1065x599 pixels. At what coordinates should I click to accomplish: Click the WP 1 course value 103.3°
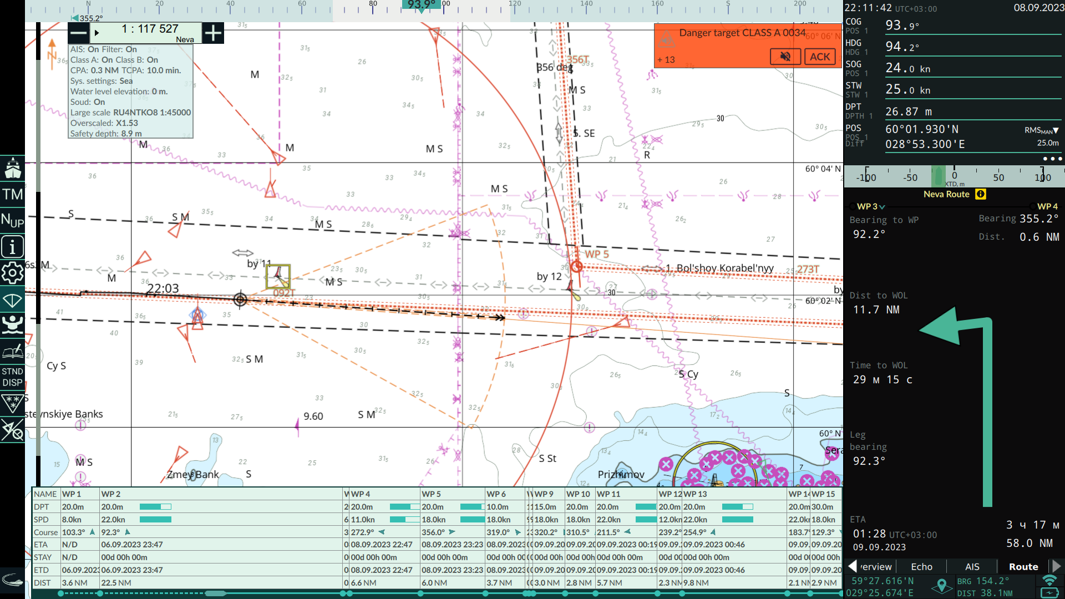(74, 532)
